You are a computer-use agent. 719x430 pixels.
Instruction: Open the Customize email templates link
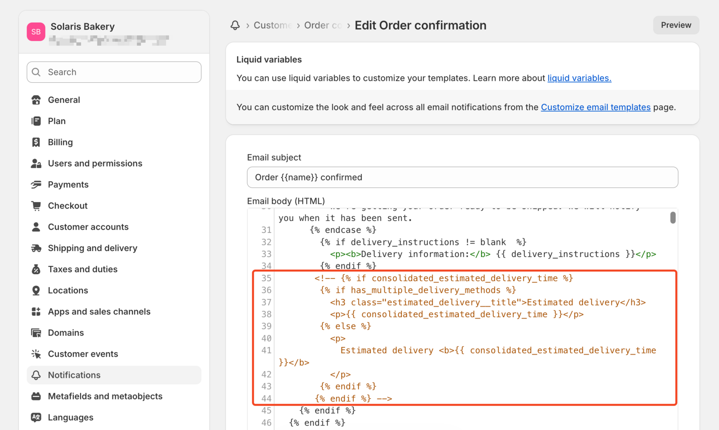coord(595,107)
